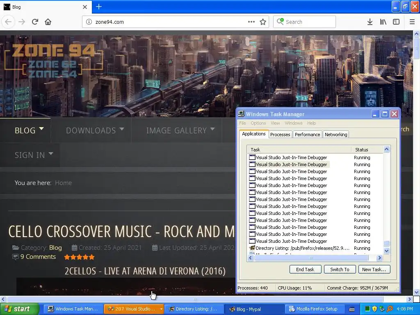Open the Cello Crossover Music article title
Screen dimensions: 420x315
click(x=121, y=231)
